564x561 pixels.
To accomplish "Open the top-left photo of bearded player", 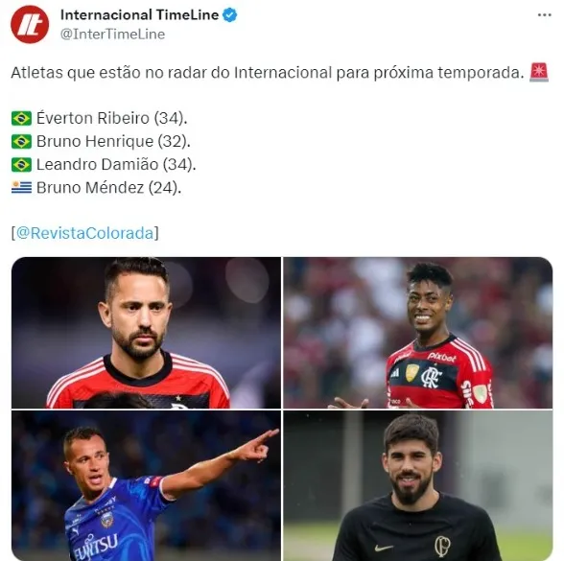I will tap(146, 333).
